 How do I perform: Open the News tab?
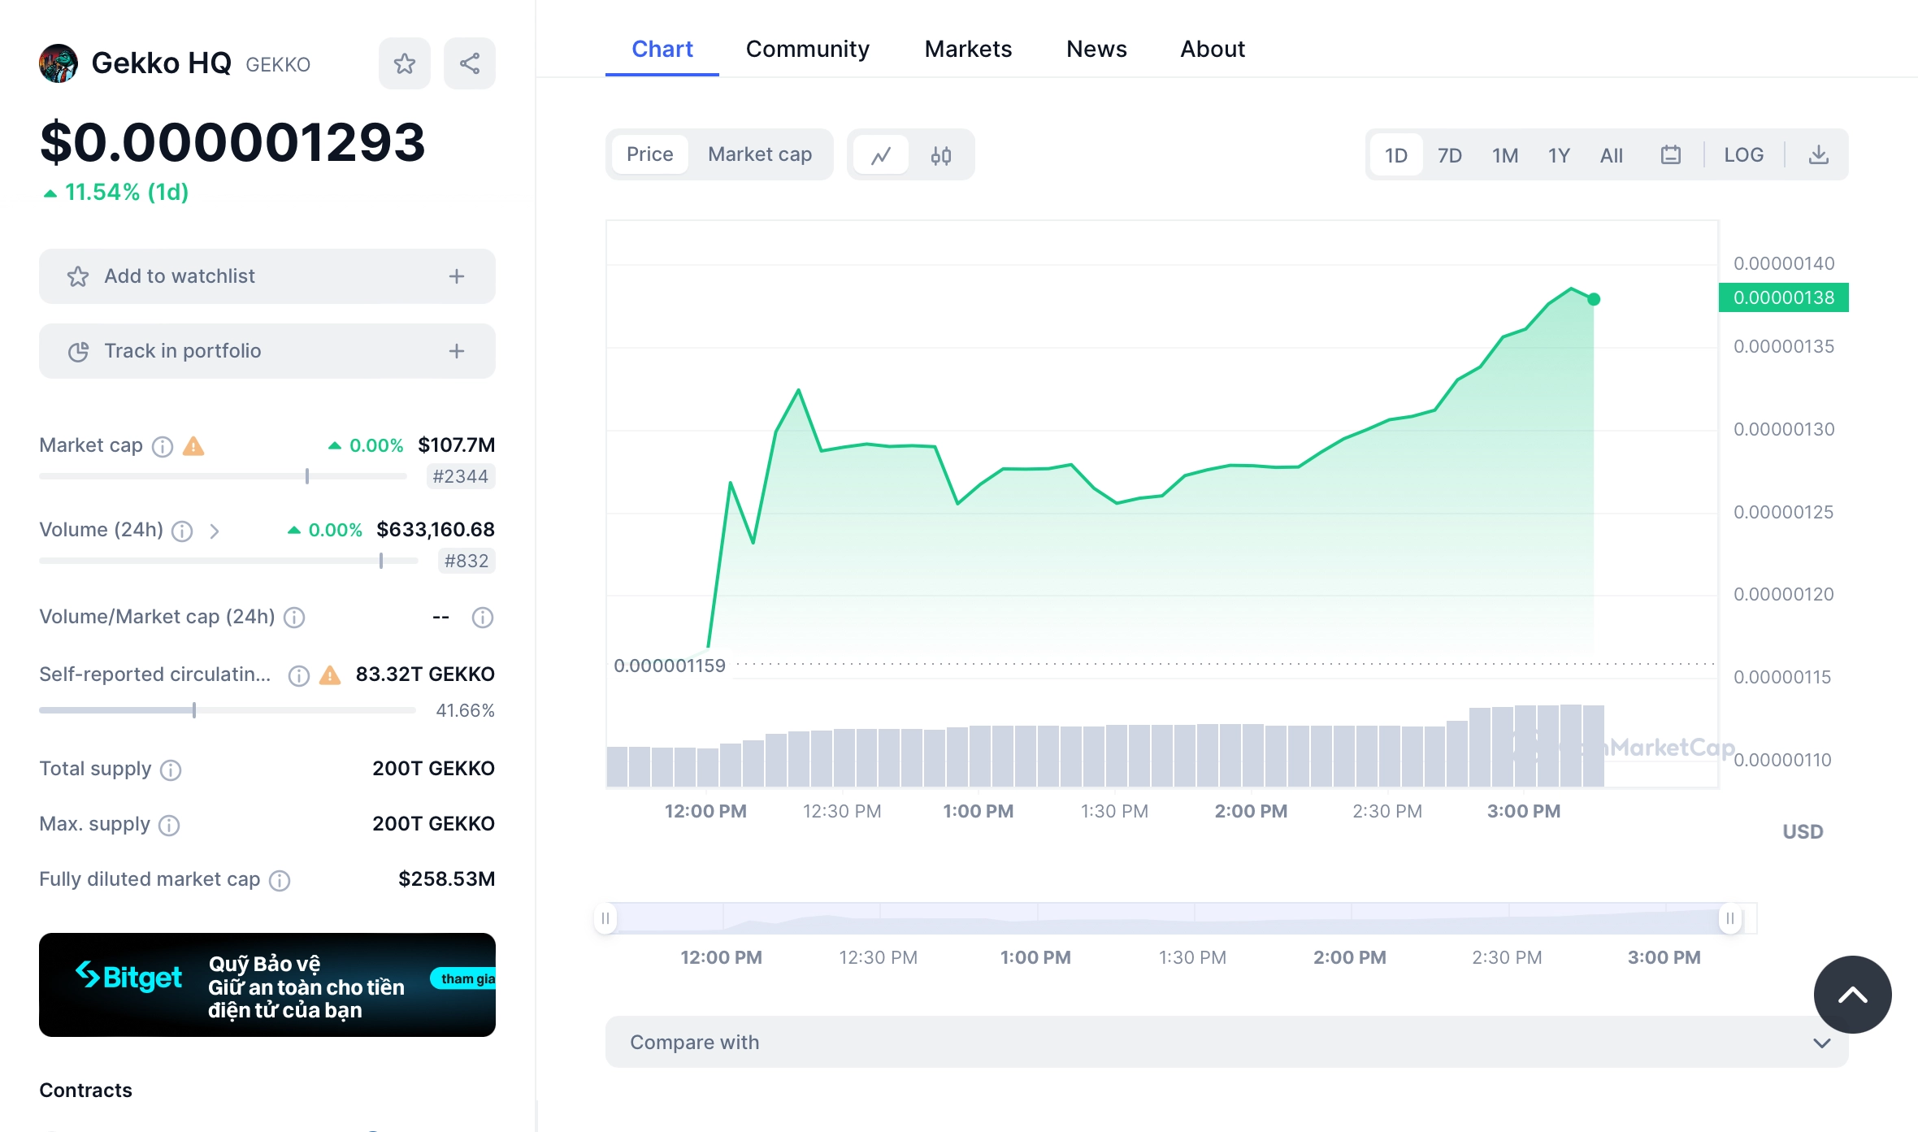coord(1096,49)
